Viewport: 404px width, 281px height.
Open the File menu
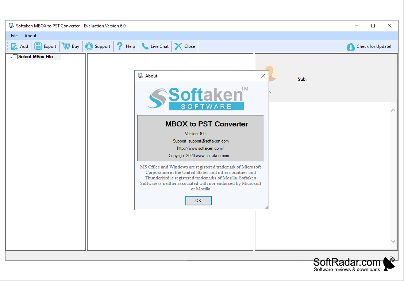click(14, 36)
